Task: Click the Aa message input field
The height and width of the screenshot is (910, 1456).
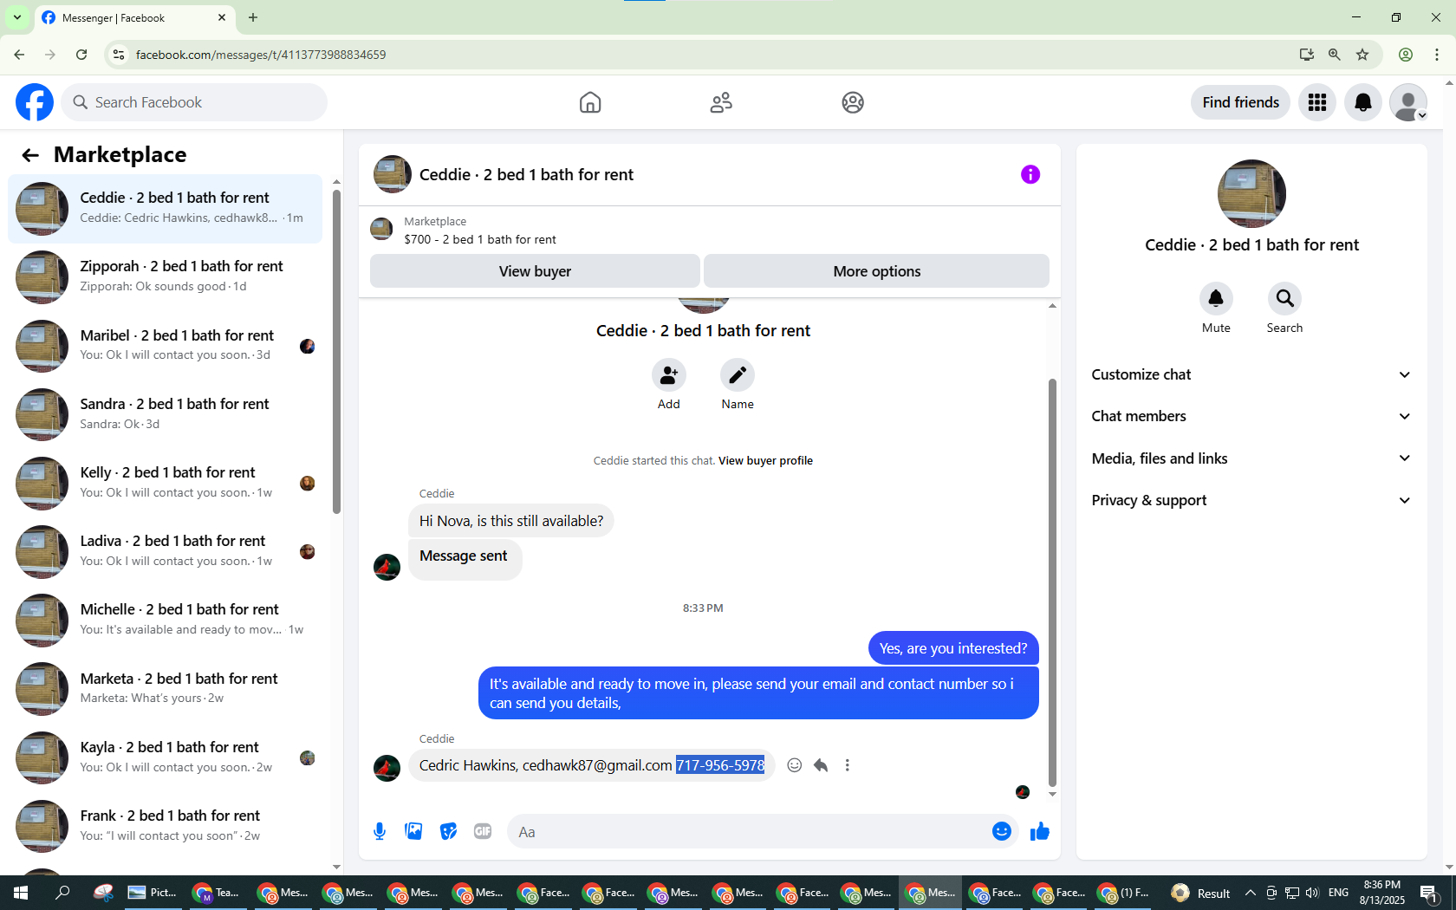Action: pos(747,832)
